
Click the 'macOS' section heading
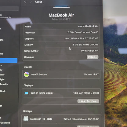click(28, 67)
